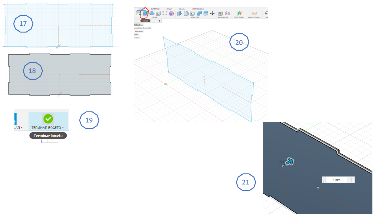Click the Extrude tool circled in red

pyautogui.click(x=145, y=13)
